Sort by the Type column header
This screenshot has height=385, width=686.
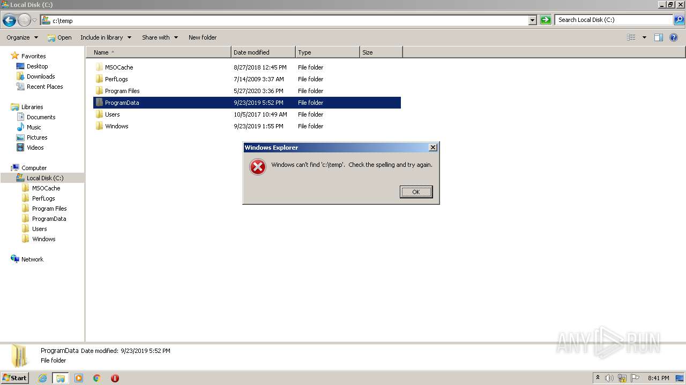coord(327,52)
